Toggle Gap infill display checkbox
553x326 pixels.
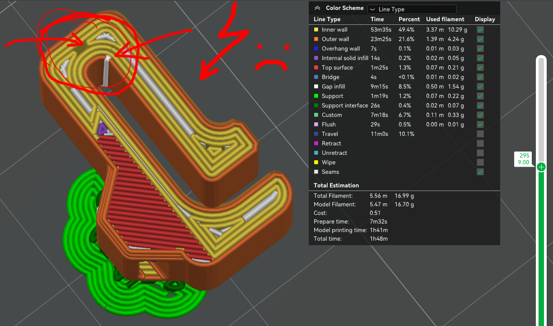(x=480, y=87)
